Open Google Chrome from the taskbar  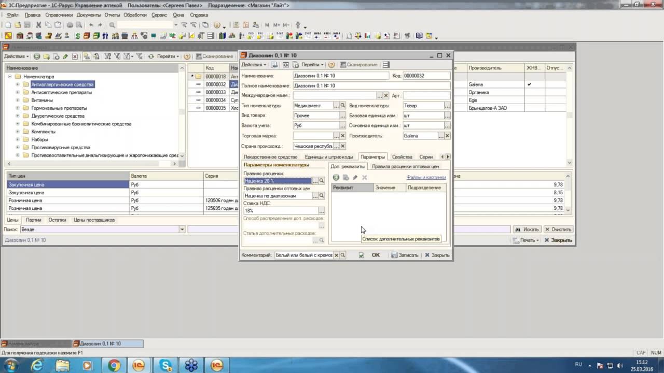pyautogui.click(x=114, y=365)
